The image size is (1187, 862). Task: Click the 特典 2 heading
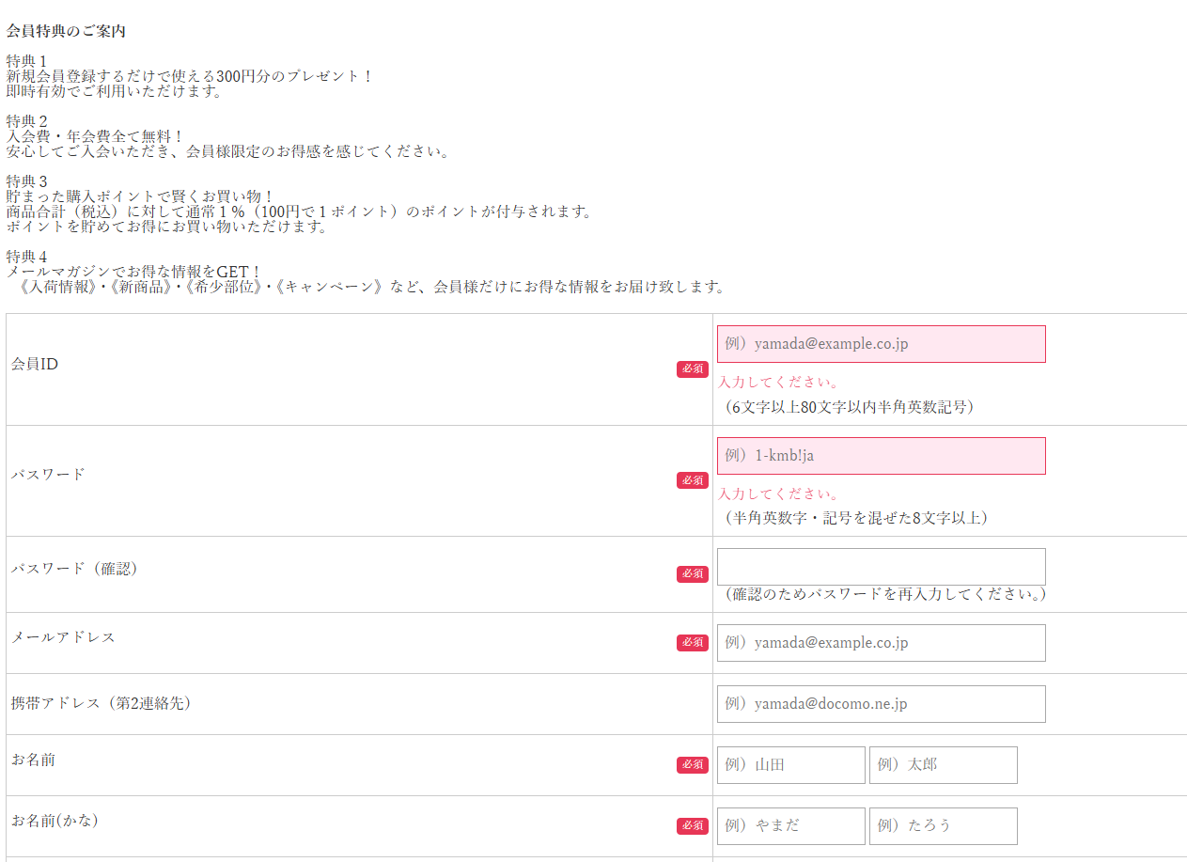point(26,121)
